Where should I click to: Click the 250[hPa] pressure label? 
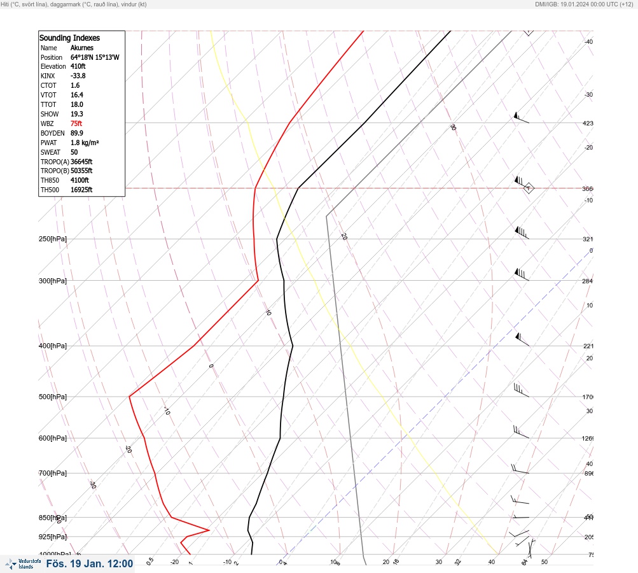click(53, 239)
